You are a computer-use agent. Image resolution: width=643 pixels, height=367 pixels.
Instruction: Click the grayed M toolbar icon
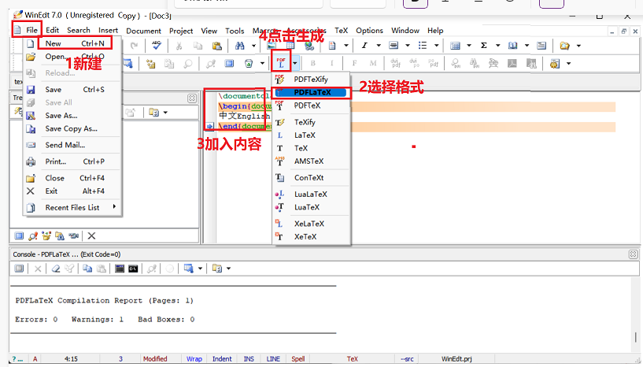click(x=373, y=63)
